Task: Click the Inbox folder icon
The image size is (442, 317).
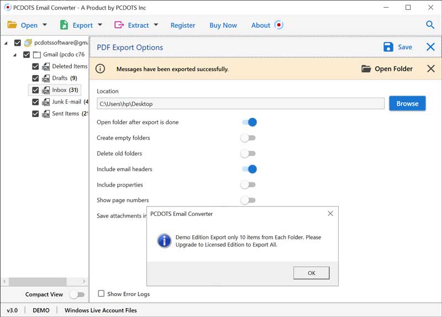Action: click(46, 90)
